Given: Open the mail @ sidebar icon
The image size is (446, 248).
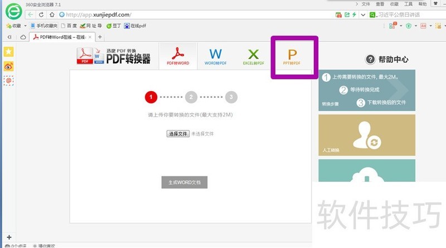Looking at the screenshot, I should pos(8,81).
